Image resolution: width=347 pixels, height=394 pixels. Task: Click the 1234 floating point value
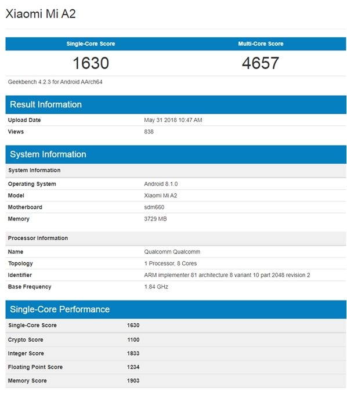click(x=133, y=367)
